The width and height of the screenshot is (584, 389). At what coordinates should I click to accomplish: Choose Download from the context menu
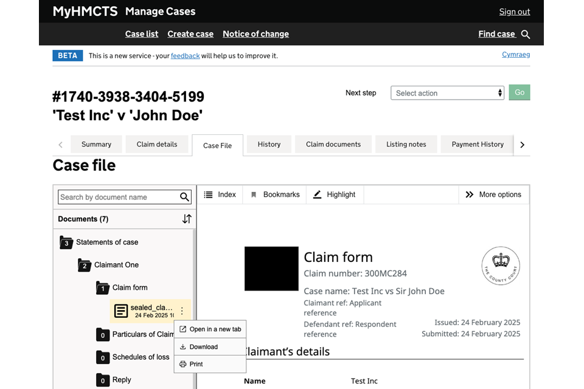pyautogui.click(x=203, y=347)
